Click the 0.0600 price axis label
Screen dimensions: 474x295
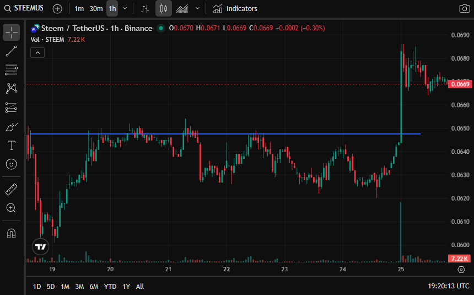click(460, 245)
